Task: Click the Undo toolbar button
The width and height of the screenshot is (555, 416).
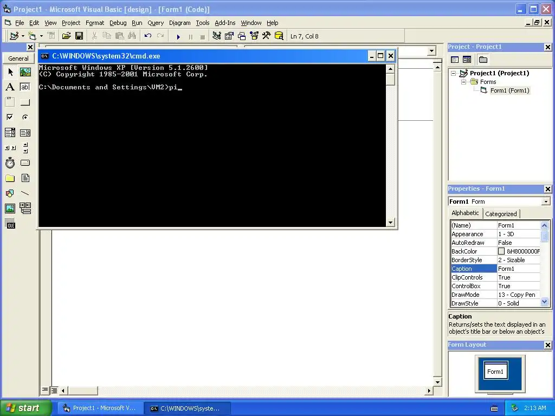Action: [x=148, y=36]
